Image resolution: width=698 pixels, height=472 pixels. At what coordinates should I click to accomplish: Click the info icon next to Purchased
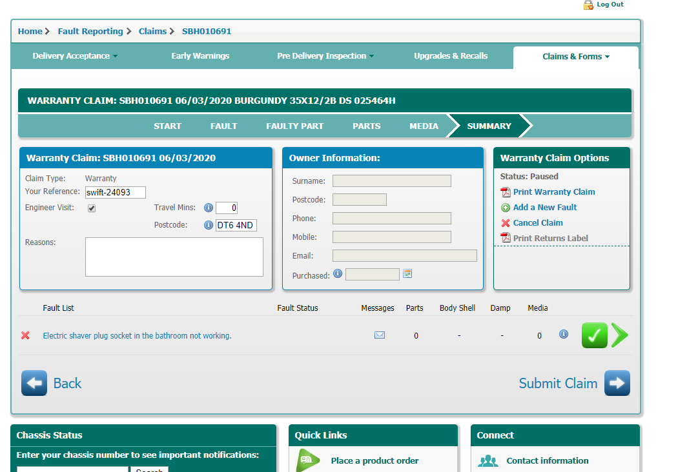coord(338,274)
